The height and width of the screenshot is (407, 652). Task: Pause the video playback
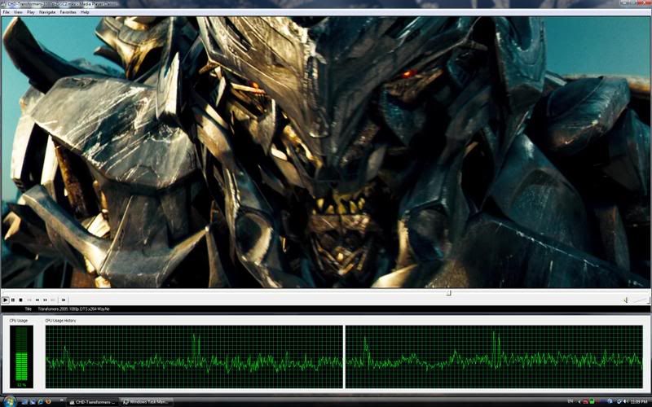point(13,300)
